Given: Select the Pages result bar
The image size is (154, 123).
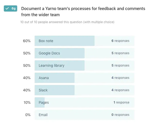Looking at the screenshot, I should tap(85, 102).
